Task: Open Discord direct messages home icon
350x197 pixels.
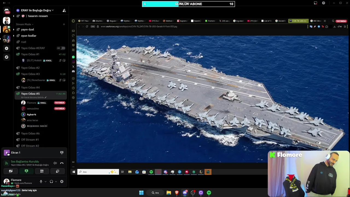Action: click(x=7, y=10)
